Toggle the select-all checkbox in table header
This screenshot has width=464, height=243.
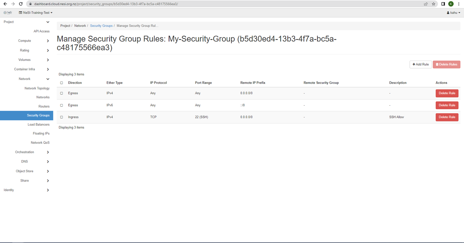[x=62, y=83]
